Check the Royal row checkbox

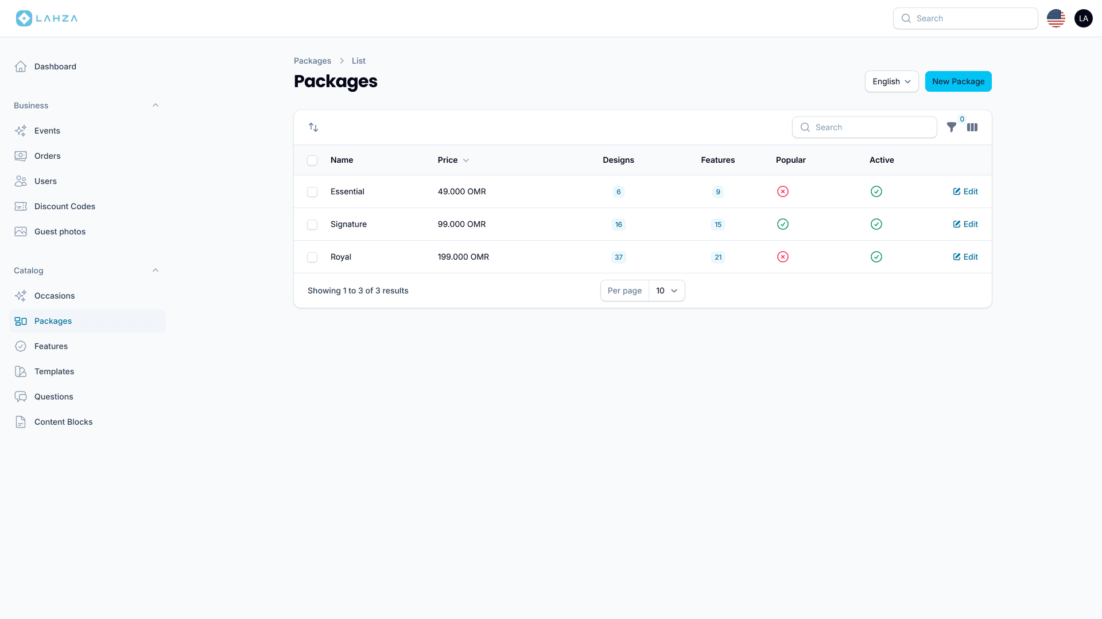312,257
